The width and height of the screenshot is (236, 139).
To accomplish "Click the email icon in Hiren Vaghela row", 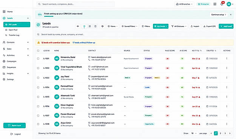I will (x=89, y=105).
